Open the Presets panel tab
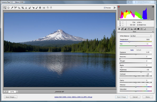 click(x=141, y=29)
